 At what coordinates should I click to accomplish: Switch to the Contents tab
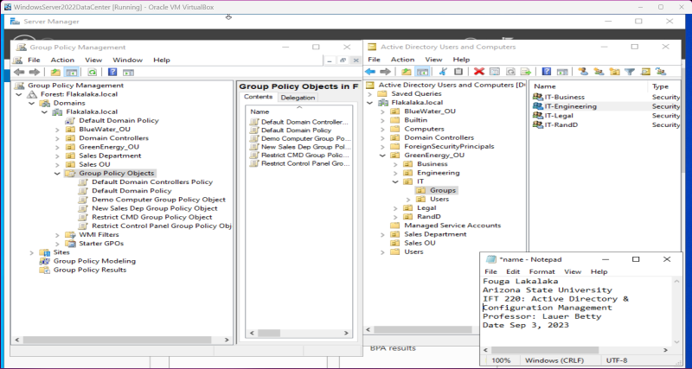(258, 97)
